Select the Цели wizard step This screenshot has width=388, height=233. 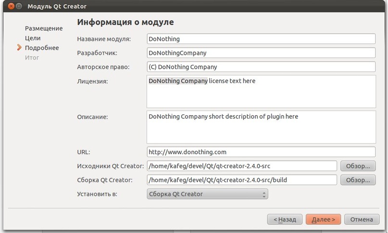coord(33,38)
